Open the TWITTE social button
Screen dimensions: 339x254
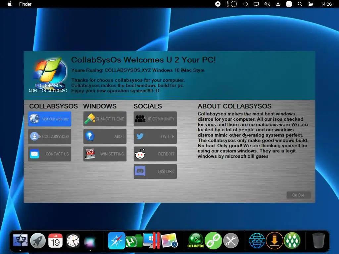point(155,136)
